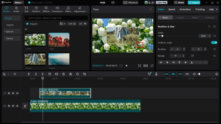Add keyframe for Position

[214, 49]
